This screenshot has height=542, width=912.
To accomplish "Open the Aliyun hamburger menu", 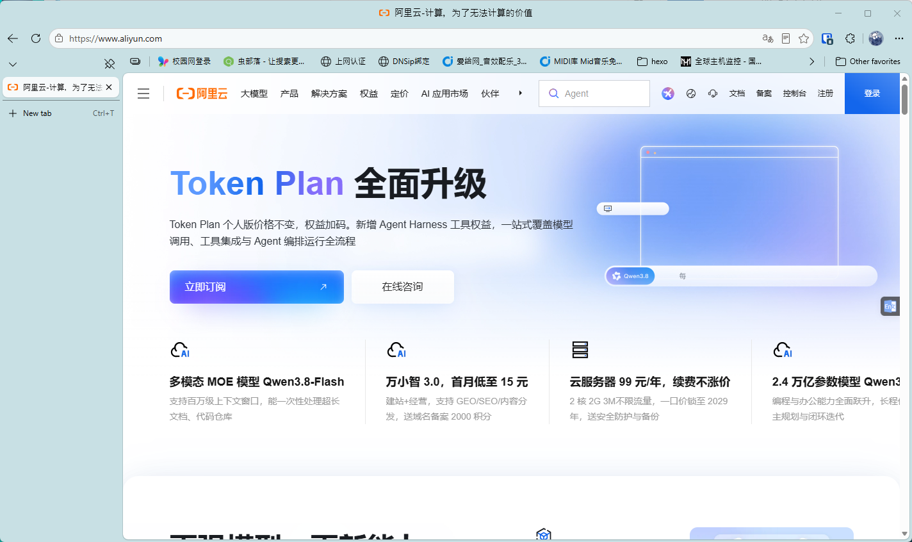I will [x=143, y=94].
